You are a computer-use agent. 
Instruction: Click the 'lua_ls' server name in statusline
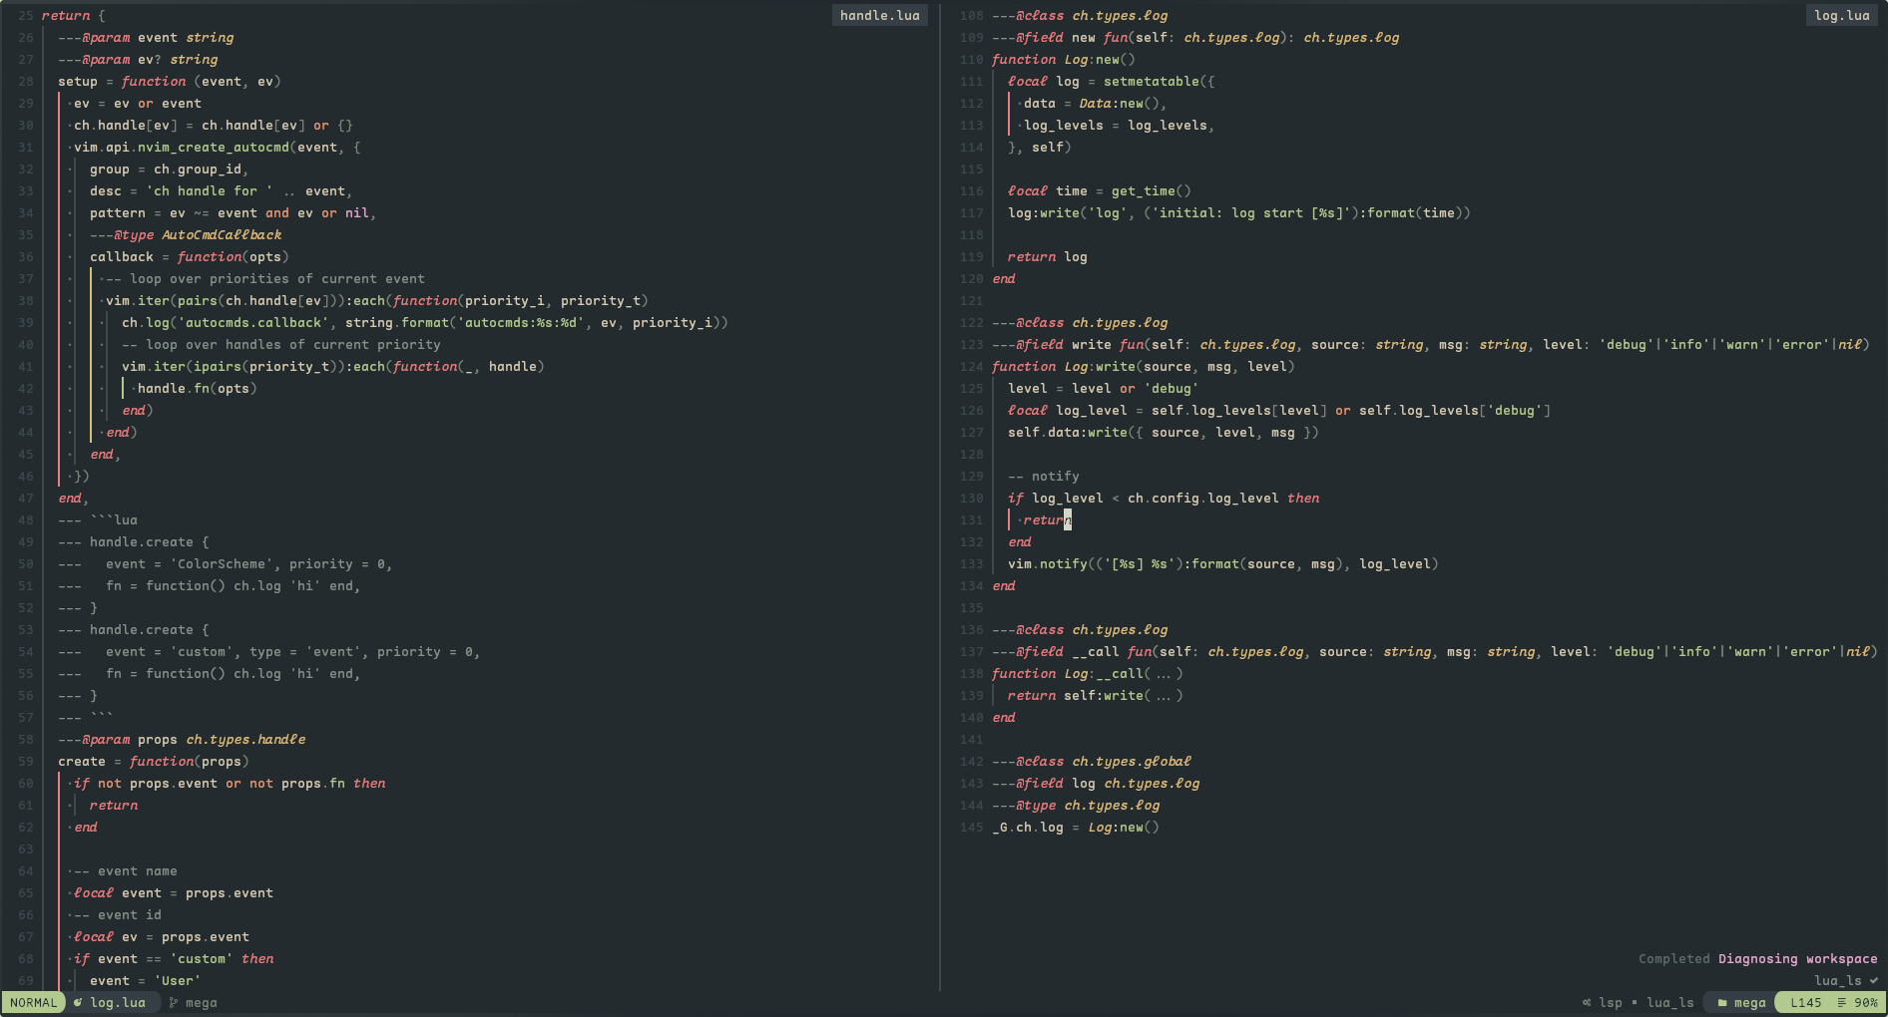1670,1002
